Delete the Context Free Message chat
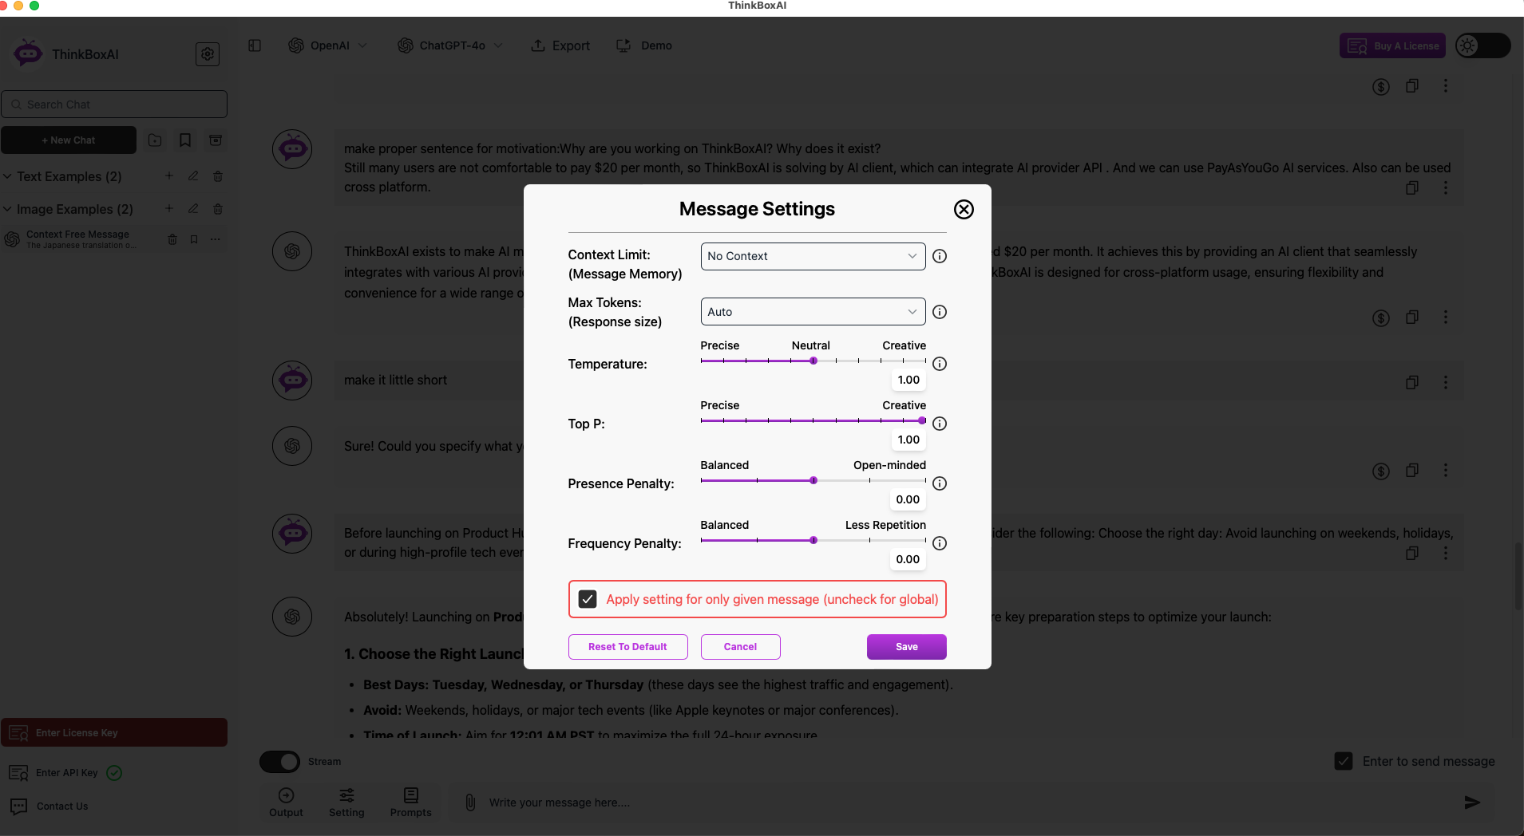 (x=172, y=239)
